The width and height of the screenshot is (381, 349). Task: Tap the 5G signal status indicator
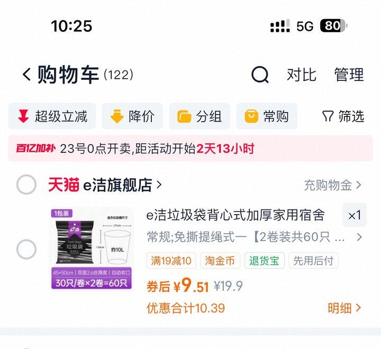tap(305, 26)
